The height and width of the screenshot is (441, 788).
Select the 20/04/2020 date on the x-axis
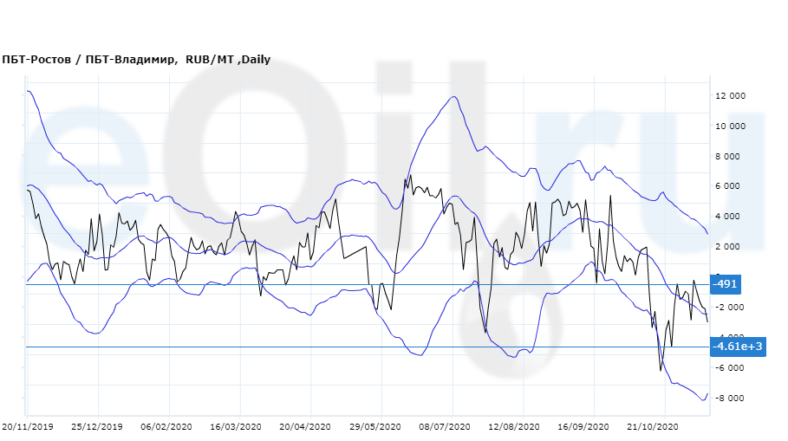[x=305, y=427]
